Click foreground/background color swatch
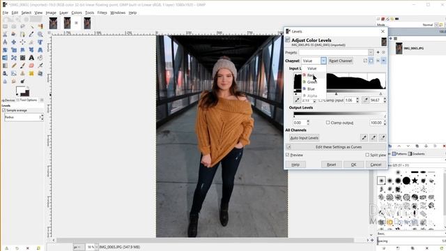Viewport: 446px width, 251px height. 22,91
